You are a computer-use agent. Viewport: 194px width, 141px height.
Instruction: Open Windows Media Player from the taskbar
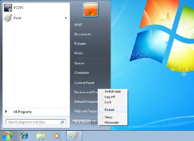[x=57, y=136]
